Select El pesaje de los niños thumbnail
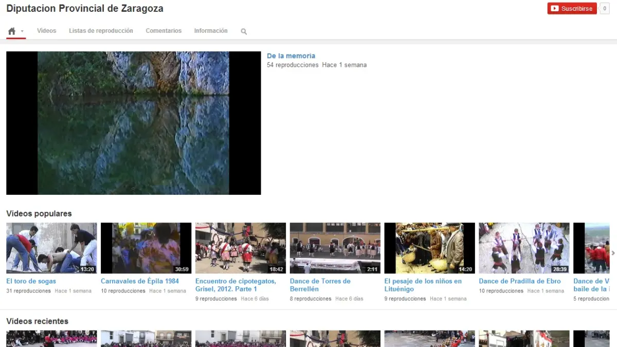The width and height of the screenshot is (617, 347). pyautogui.click(x=429, y=248)
